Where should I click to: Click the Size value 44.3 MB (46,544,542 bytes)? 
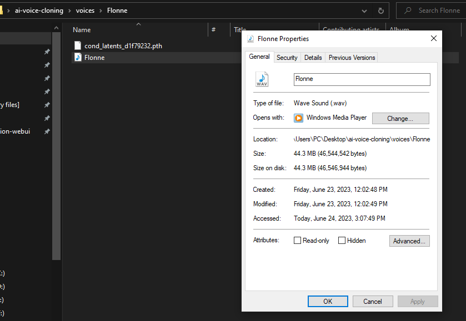(x=330, y=154)
